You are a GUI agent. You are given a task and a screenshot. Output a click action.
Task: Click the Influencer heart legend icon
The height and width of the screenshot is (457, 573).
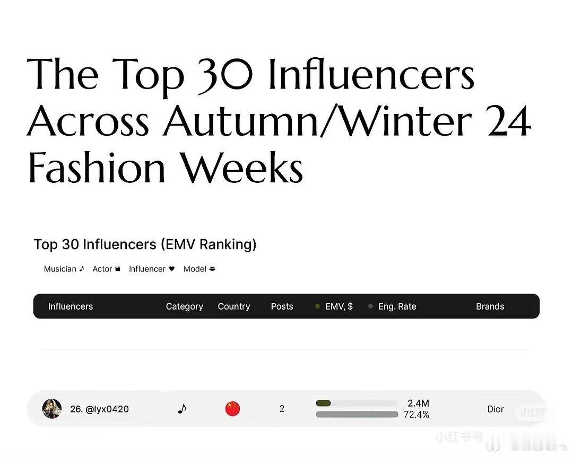point(172,269)
